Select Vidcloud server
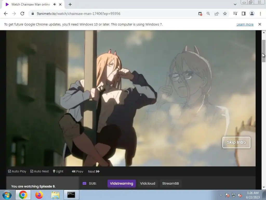 pos(148,184)
